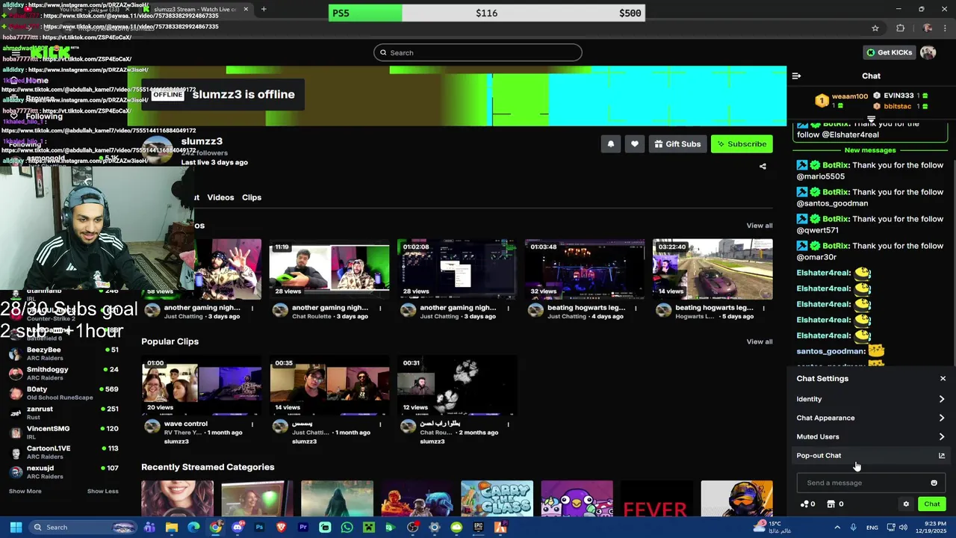Open Brave browser from the taskbar
The width and height of the screenshot is (956, 538).
tap(282, 528)
